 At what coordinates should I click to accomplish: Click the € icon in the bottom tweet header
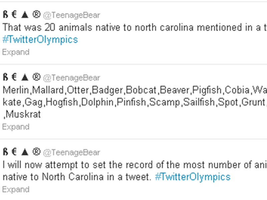(14, 152)
